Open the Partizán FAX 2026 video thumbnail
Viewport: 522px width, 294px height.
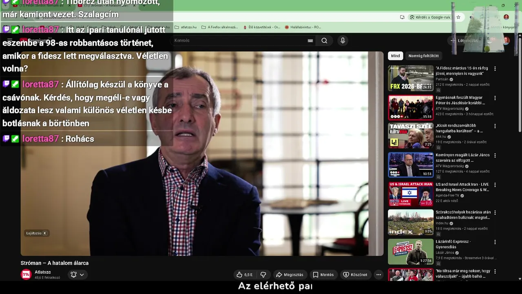pyautogui.click(x=411, y=78)
